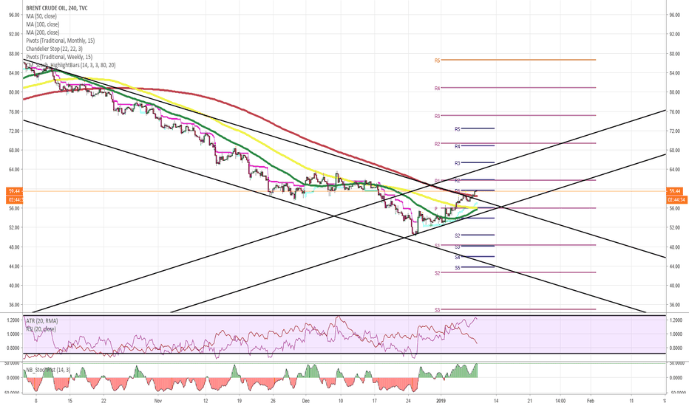Click the 96.00 price on the right axis
Image resolution: width=689 pixels, height=406 pixels.
[x=674, y=15]
